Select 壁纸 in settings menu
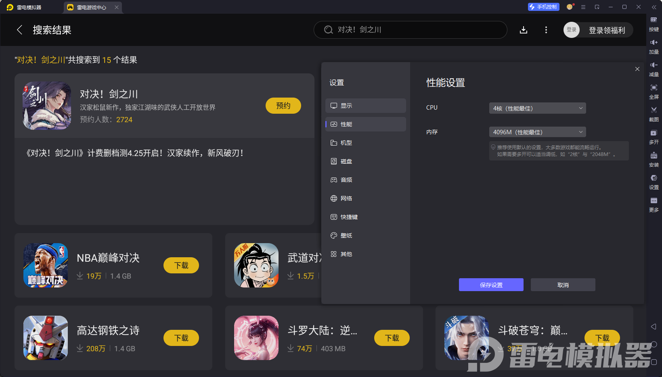The image size is (662, 377). 366,235
